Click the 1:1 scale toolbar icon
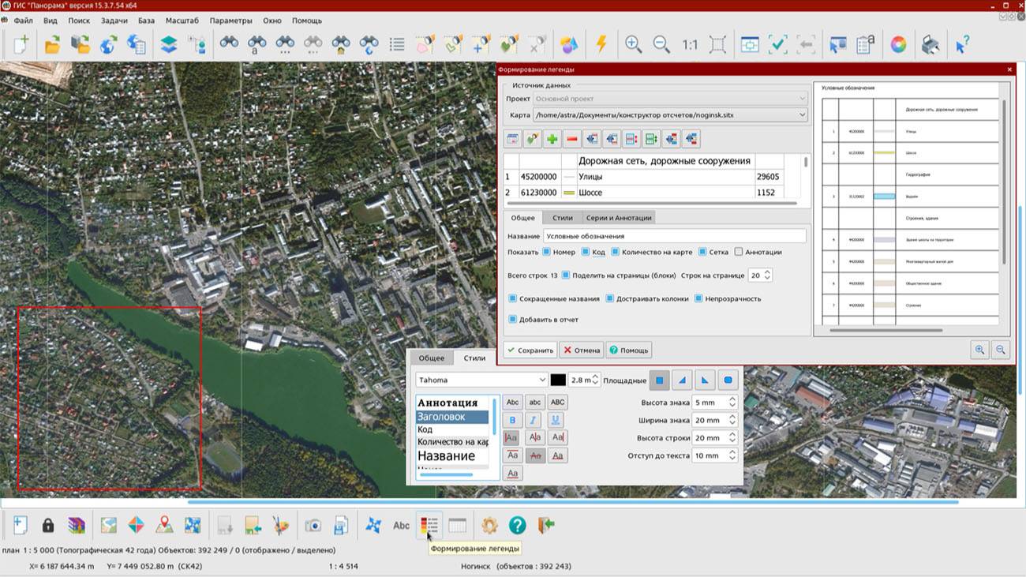The image size is (1026, 577). coord(690,45)
